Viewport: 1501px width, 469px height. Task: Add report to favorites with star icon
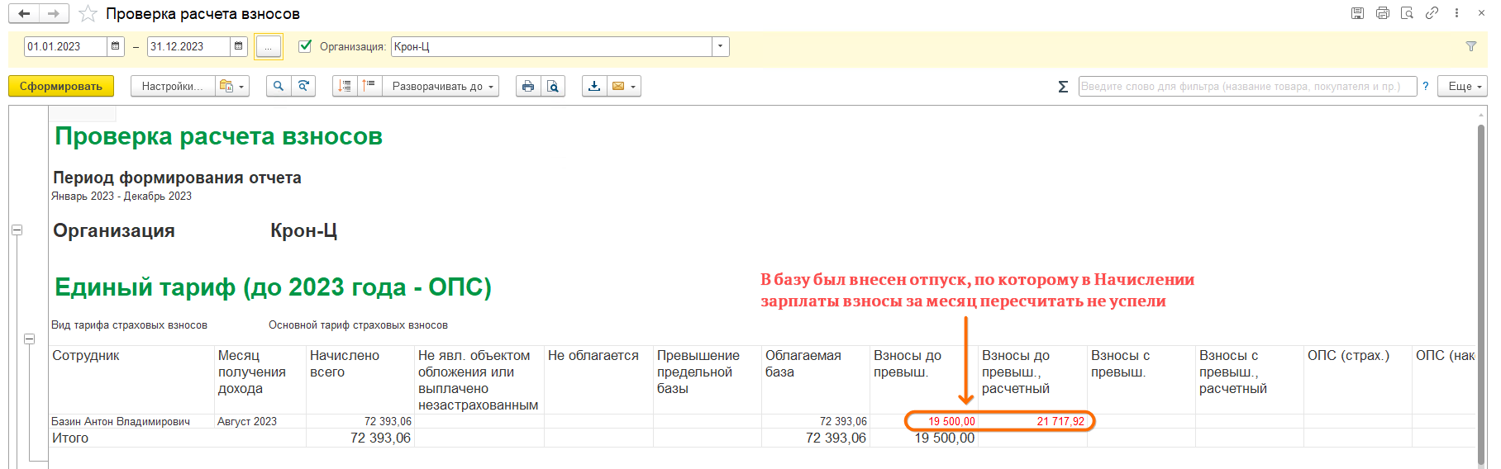88,14
